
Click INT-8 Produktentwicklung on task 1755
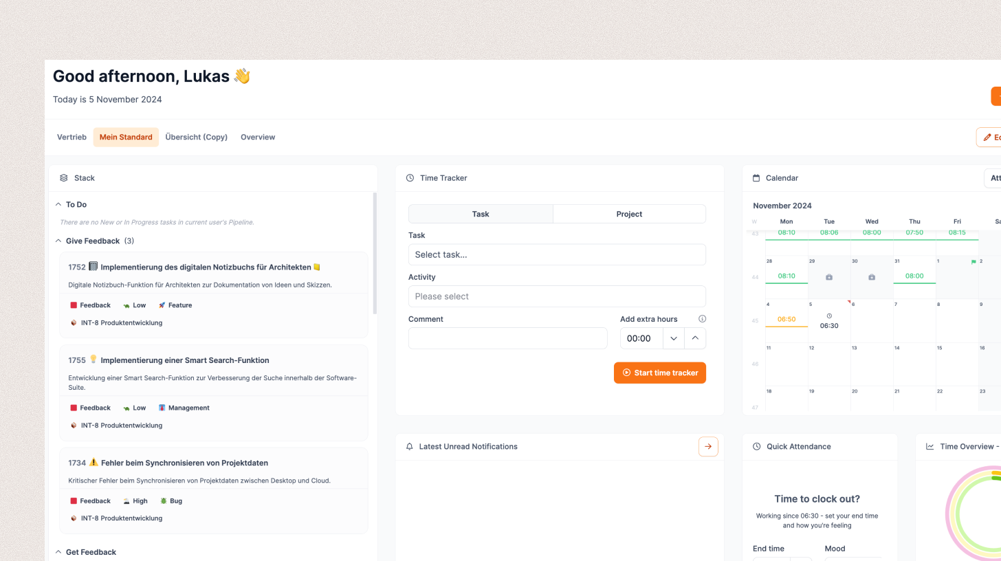[116, 426]
